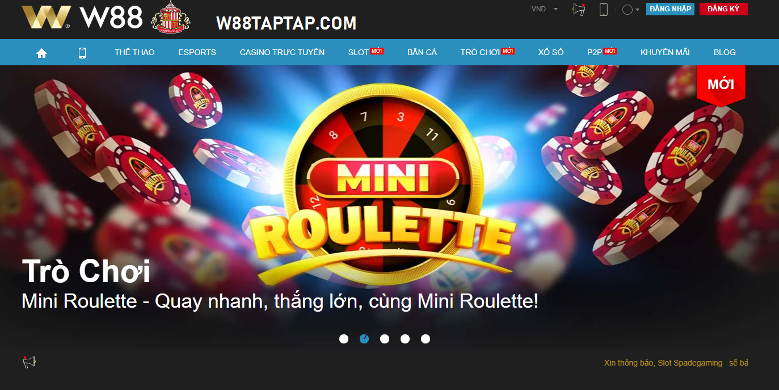Viewport: 779px width, 390px height.
Task: Select the active blue progress slide dot
Action: (x=364, y=339)
